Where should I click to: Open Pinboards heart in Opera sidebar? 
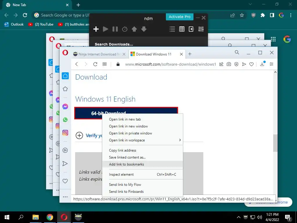pos(65,181)
